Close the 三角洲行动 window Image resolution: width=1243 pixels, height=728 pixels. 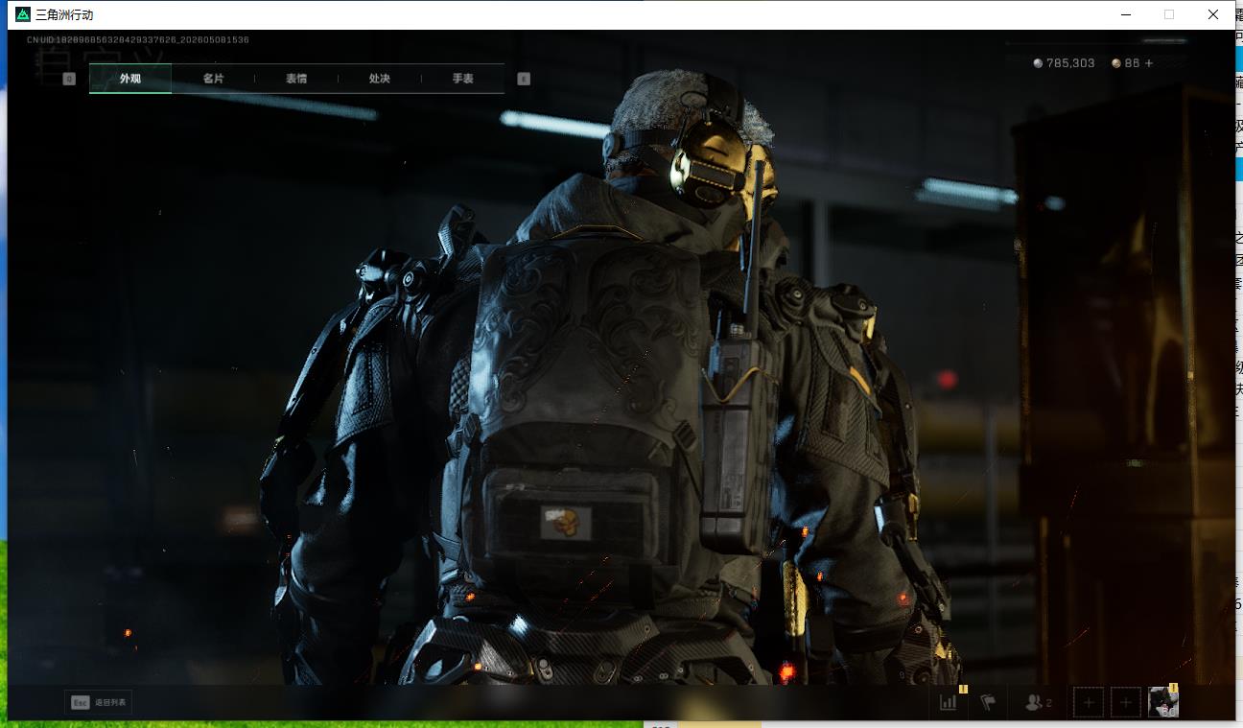(1213, 14)
